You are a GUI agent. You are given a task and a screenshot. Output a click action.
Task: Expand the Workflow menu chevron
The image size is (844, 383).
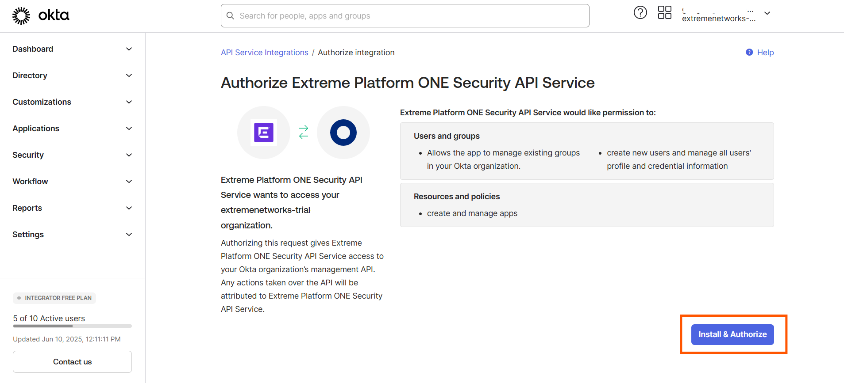[x=129, y=182]
